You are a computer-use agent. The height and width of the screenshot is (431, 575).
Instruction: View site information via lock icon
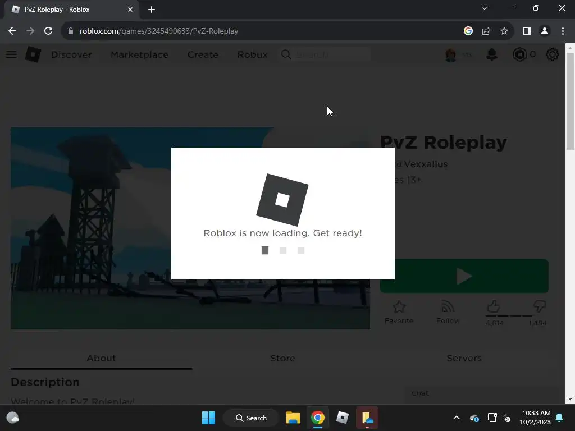tap(71, 31)
